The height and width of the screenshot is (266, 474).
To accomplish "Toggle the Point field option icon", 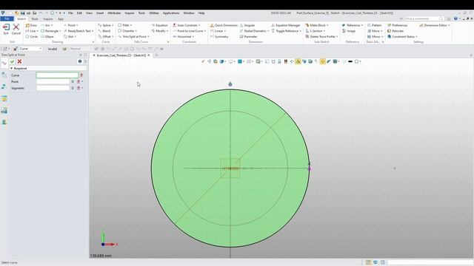I will tap(73, 82).
